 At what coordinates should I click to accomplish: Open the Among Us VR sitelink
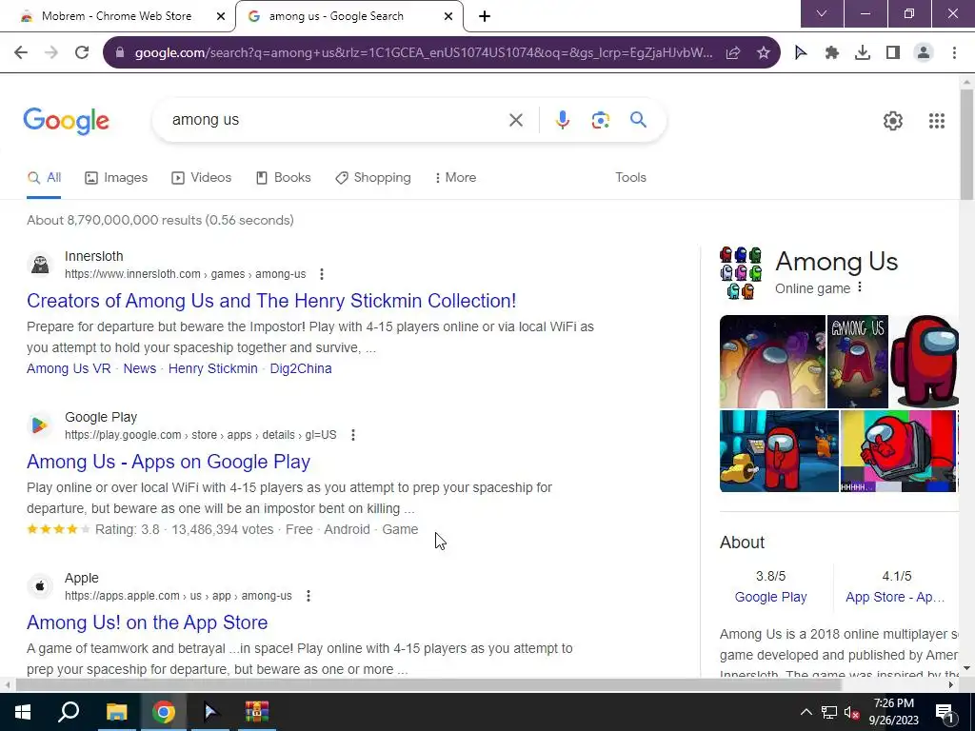pyautogui.click(x=69, y=368)
